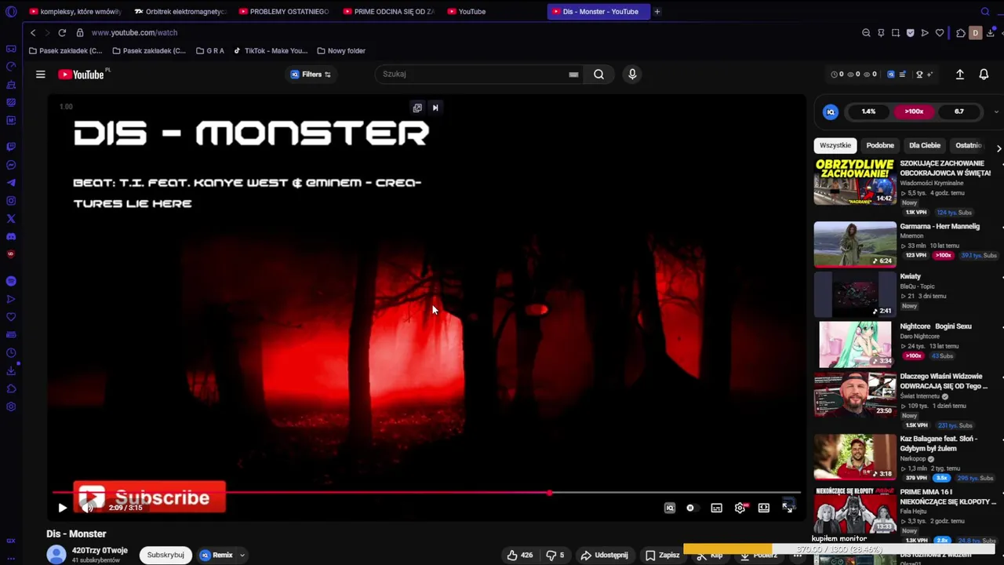Open the Kaz Bałagane feat. Słoń video
Image resolution: width=1004 pixels, height=565 pixels.
[x=855, y=456]
